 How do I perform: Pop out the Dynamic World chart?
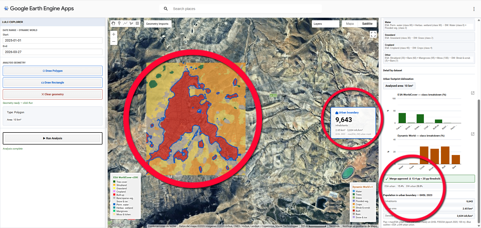(x=472, y=134)
